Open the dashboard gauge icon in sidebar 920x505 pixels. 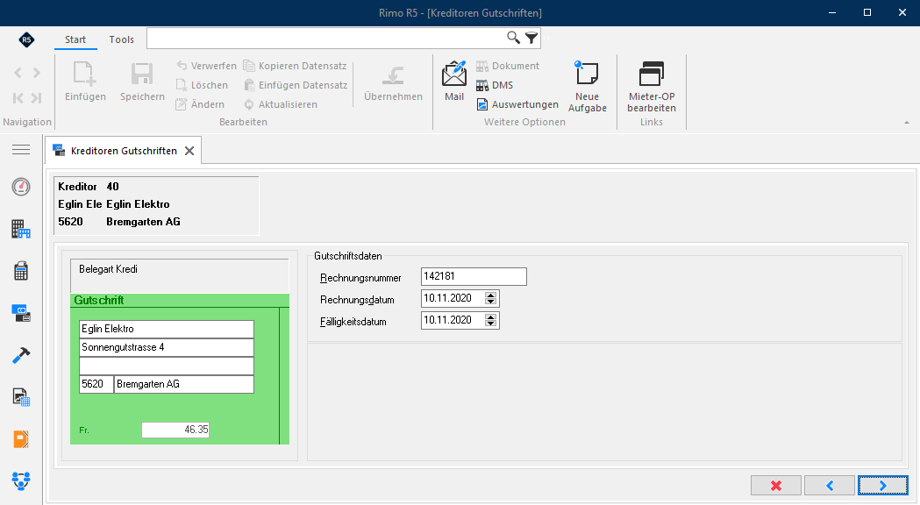21,187
